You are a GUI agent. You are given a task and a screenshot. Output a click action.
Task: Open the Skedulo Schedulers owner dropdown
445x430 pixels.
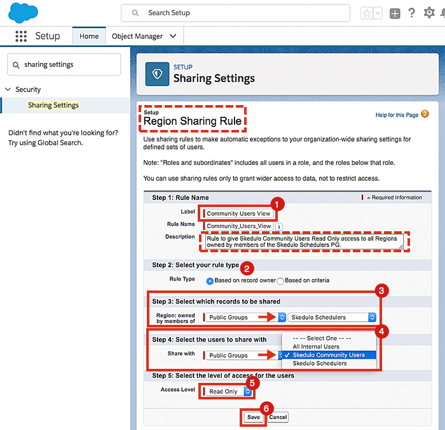[x=332, y=317]
